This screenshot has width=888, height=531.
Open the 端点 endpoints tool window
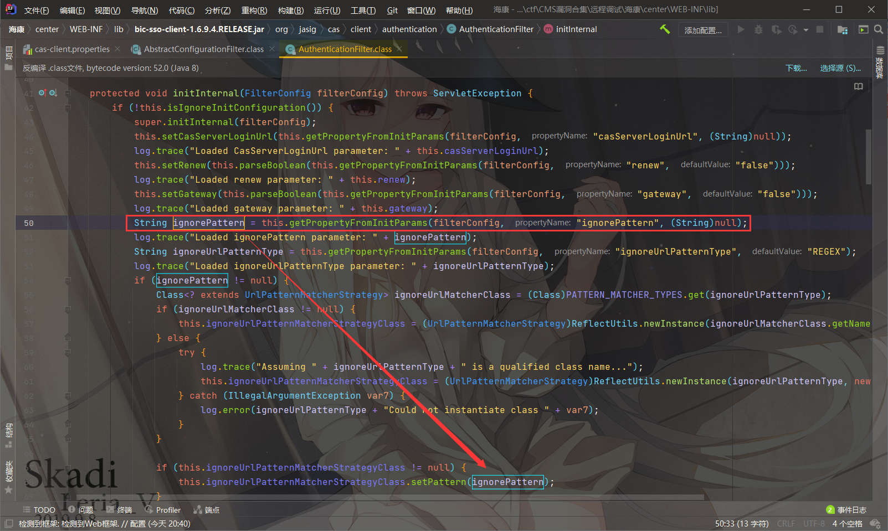click(207, 510)
